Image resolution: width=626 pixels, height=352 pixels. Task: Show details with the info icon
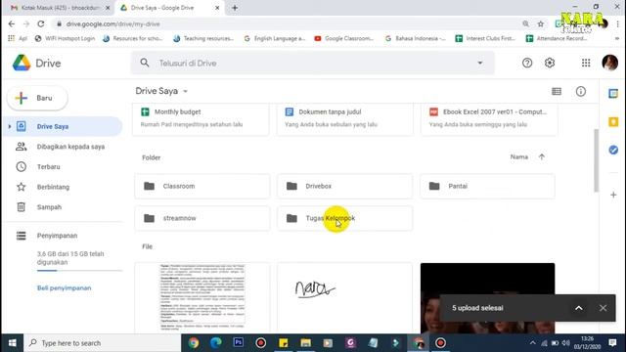tap(580, 91)
